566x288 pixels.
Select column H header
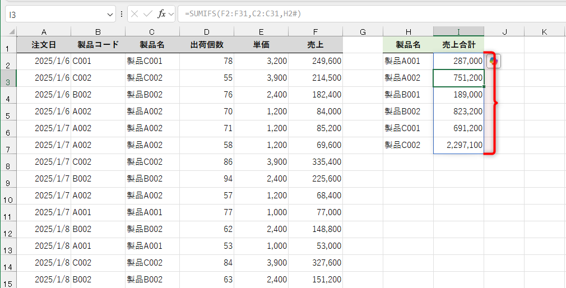click(409, 32)
